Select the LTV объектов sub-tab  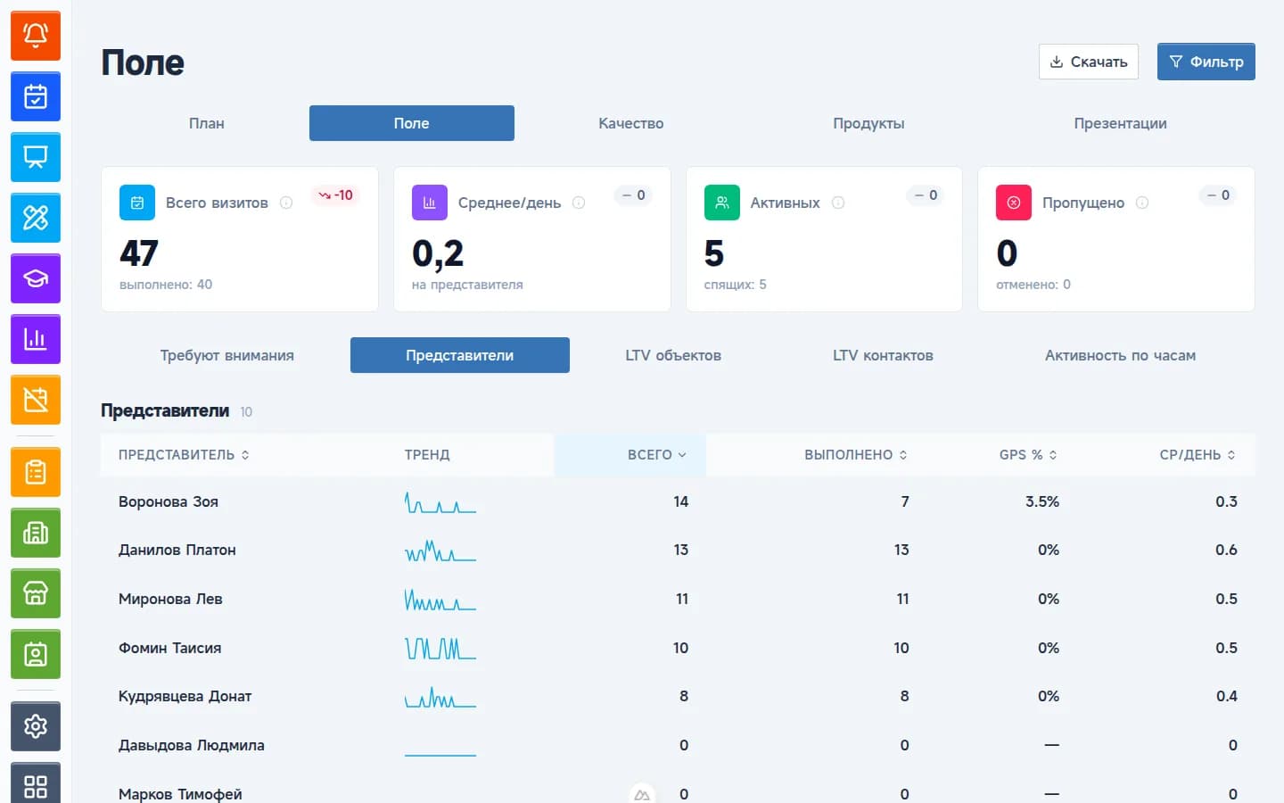tap(673, 355)
